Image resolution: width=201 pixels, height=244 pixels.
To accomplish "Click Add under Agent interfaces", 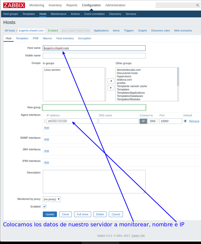I will pos(47,128).
